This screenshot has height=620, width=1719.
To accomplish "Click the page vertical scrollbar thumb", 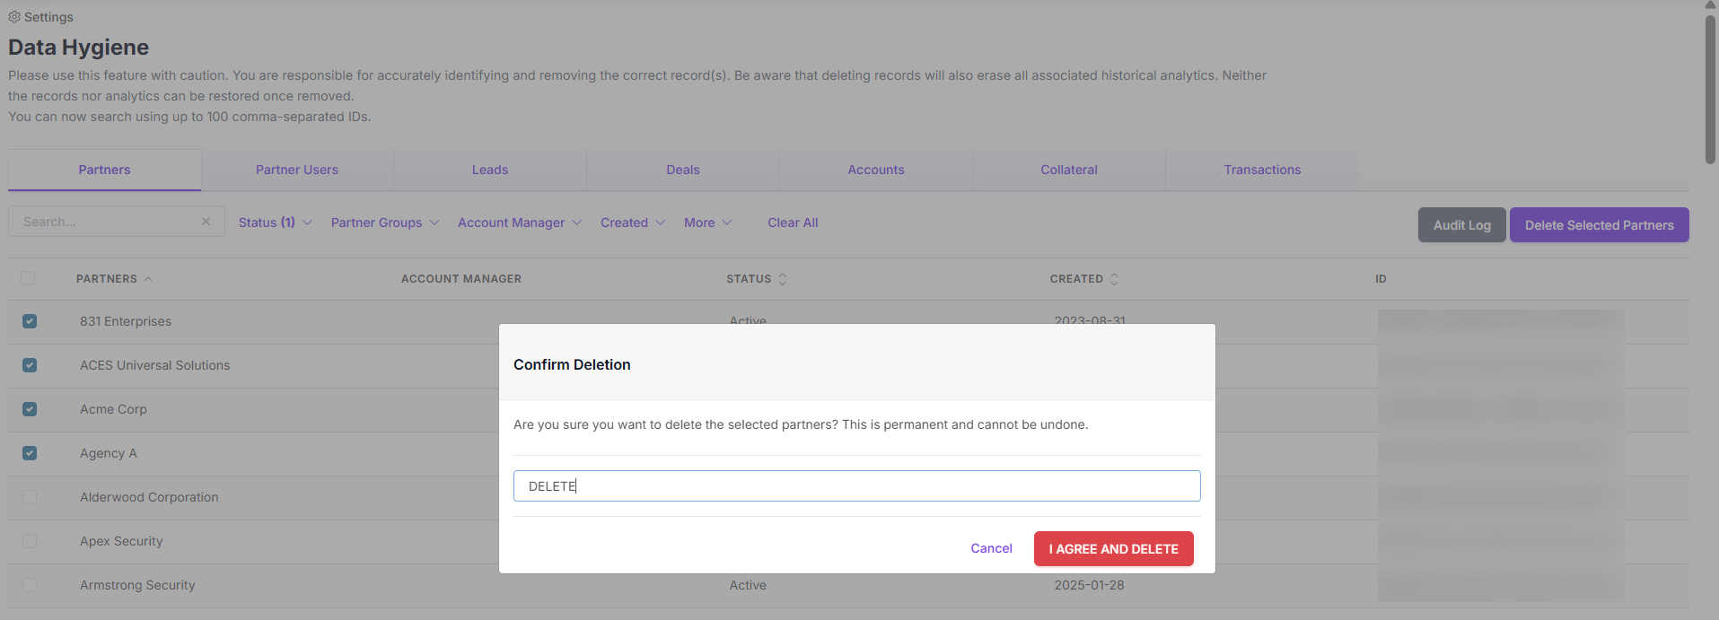I will 1710,88.
